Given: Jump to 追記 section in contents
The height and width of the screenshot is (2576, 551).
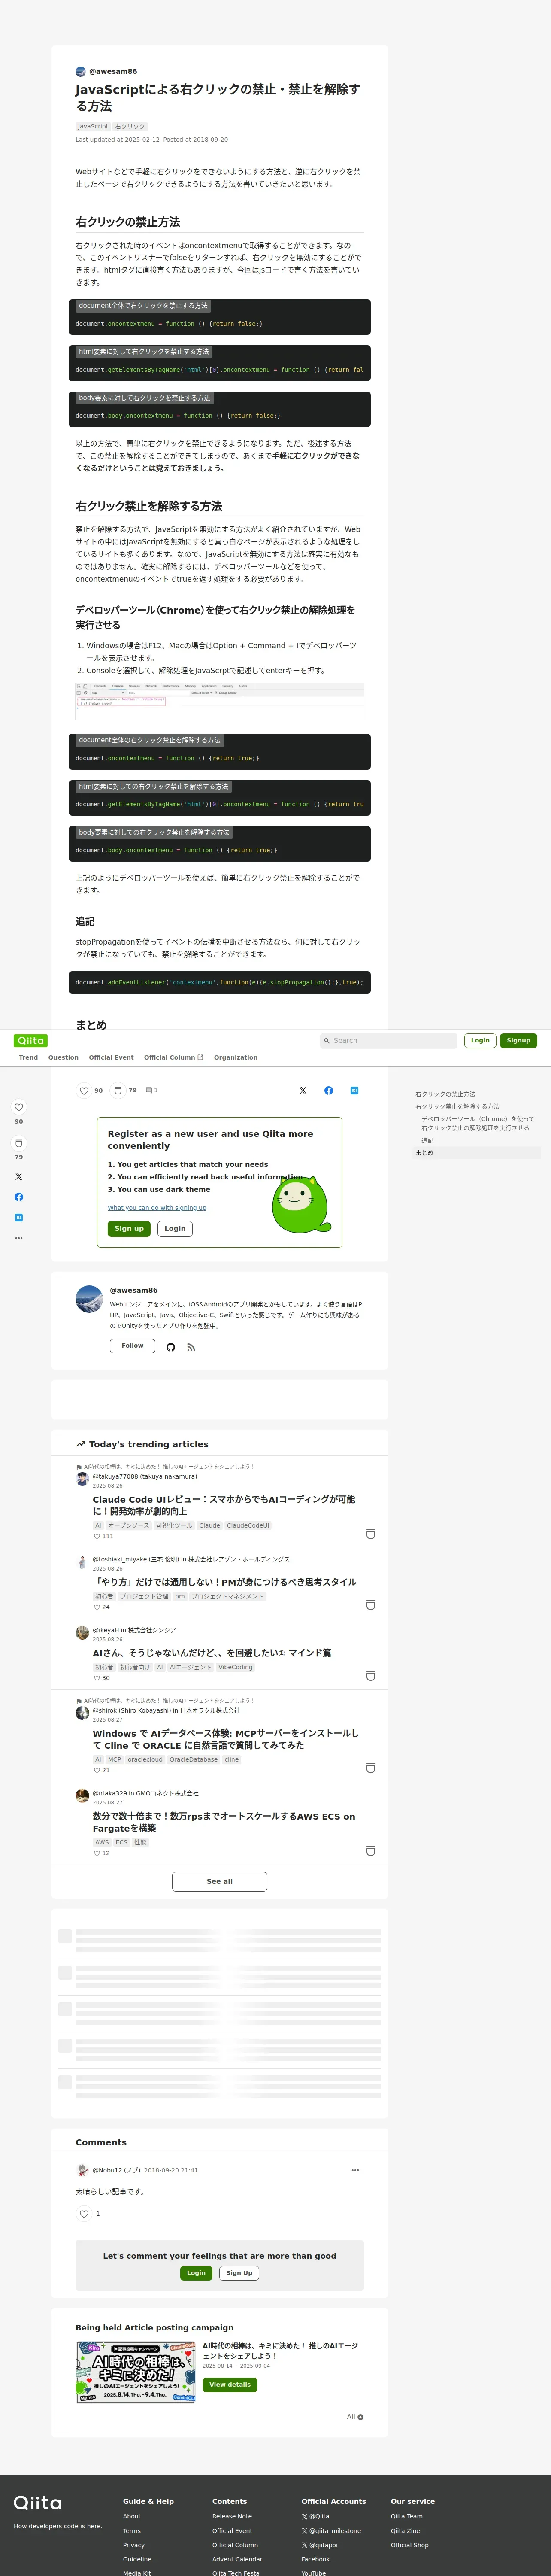Looking at the screenshot, I should 427,1140.
